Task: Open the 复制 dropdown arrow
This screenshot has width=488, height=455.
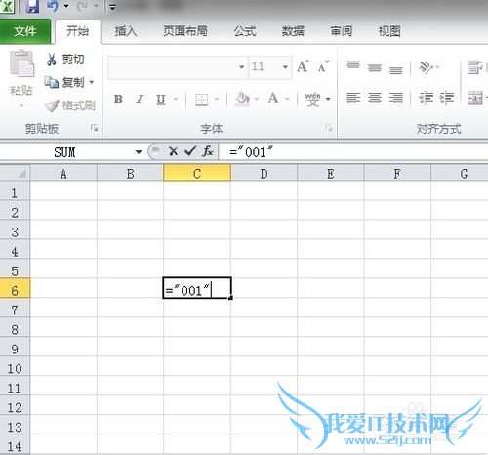Action: (92, 82)
